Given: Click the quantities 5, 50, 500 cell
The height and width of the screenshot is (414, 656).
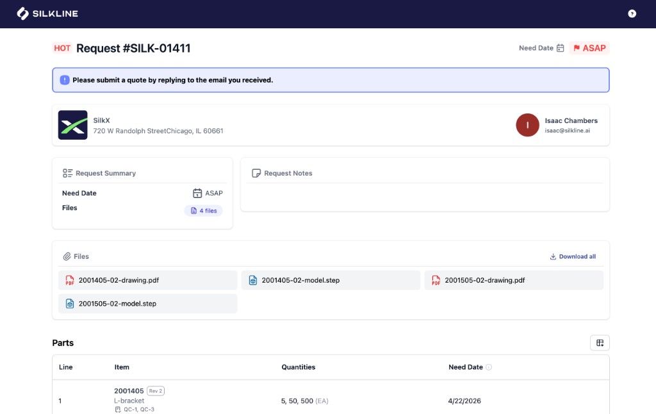Looking at the screenshot, I should 304,401.
